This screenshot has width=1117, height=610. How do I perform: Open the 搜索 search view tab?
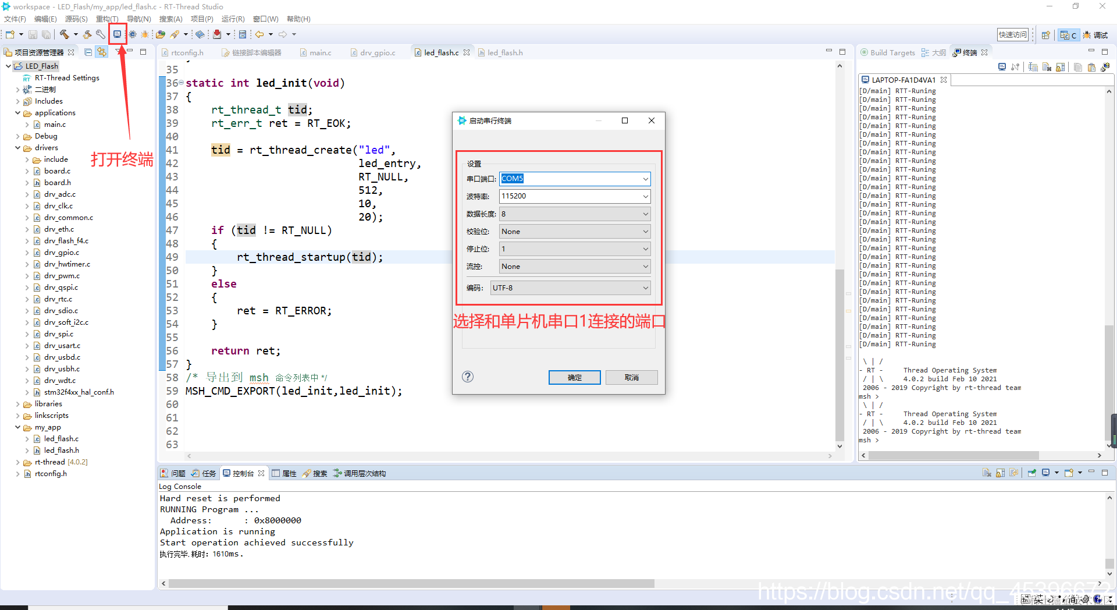315,473
